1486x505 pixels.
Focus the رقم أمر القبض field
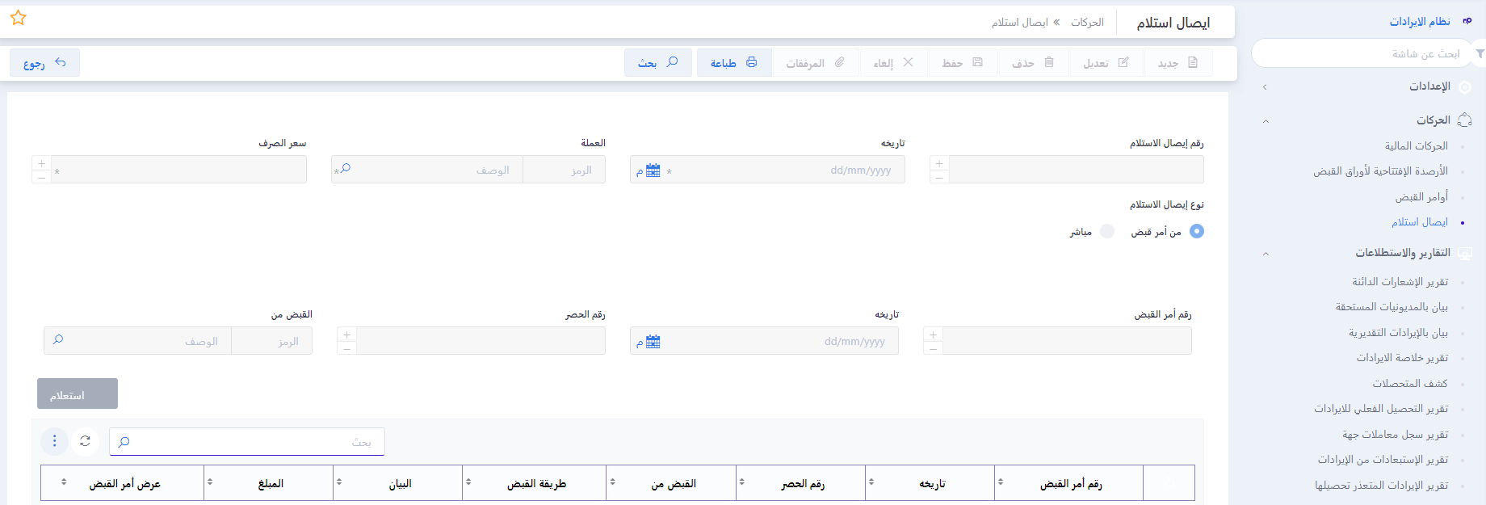1067,341
